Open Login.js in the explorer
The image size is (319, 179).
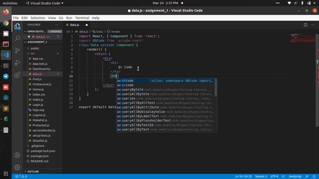coord(38,105)
